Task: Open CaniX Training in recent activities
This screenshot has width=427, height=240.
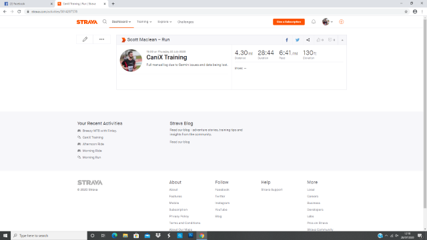Action: coord(93,137)
